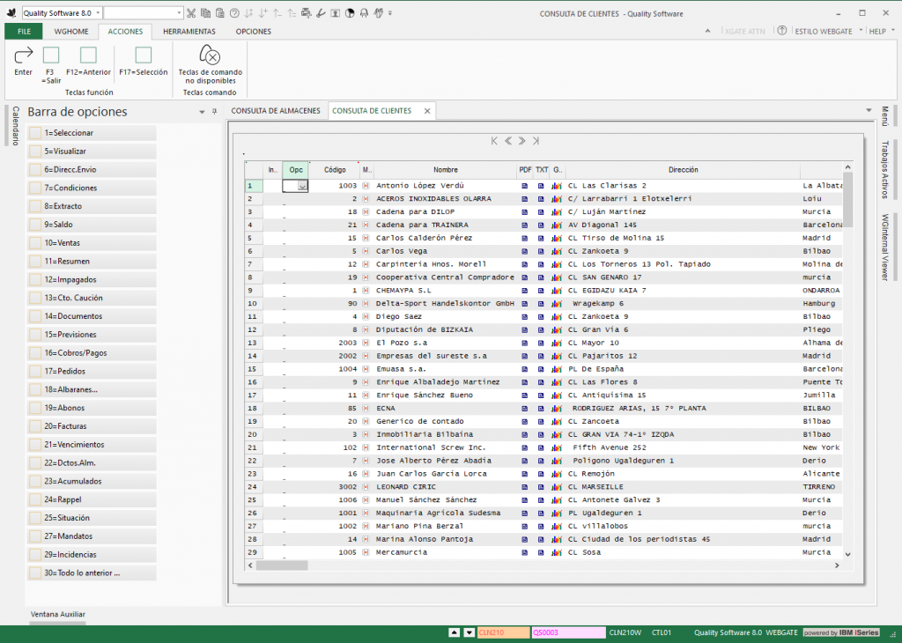Click the vertical scrollbar down arrow of the grid

coord(847,554)
